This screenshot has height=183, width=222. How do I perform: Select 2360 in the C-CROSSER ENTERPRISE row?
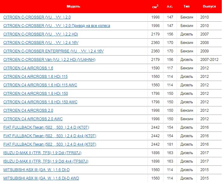coord(155,51)
